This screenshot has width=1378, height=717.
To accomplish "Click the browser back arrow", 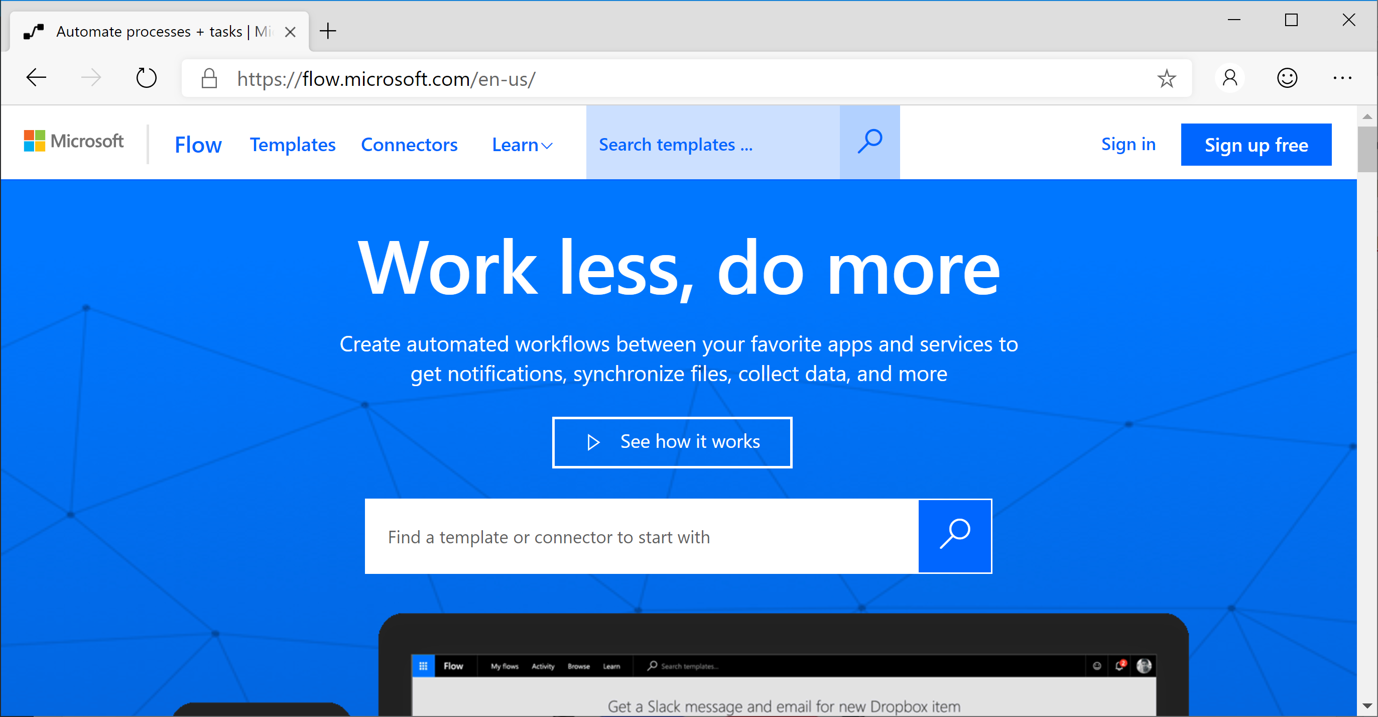I will (x=36, y=78).
